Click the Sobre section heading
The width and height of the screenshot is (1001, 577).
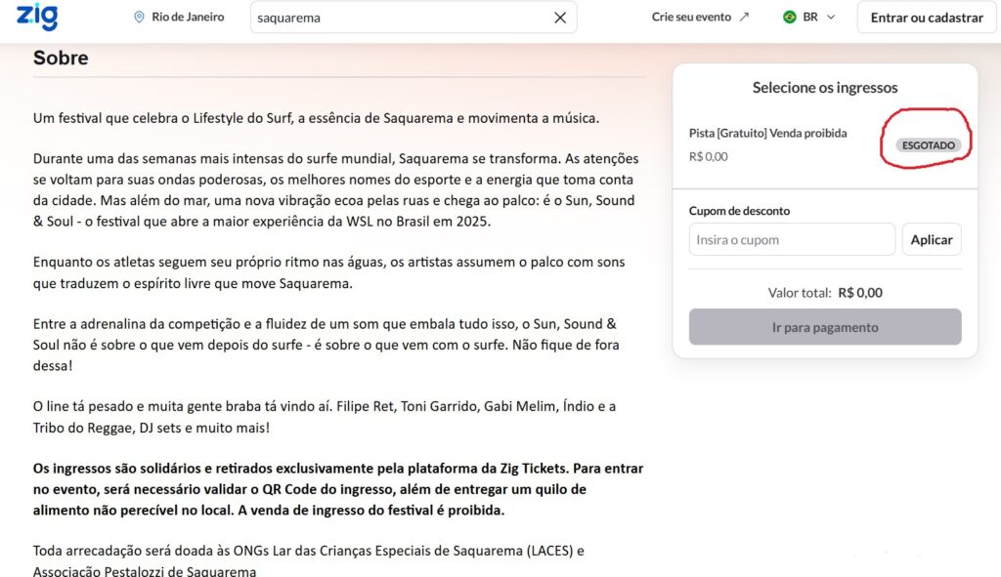point(61,58)
